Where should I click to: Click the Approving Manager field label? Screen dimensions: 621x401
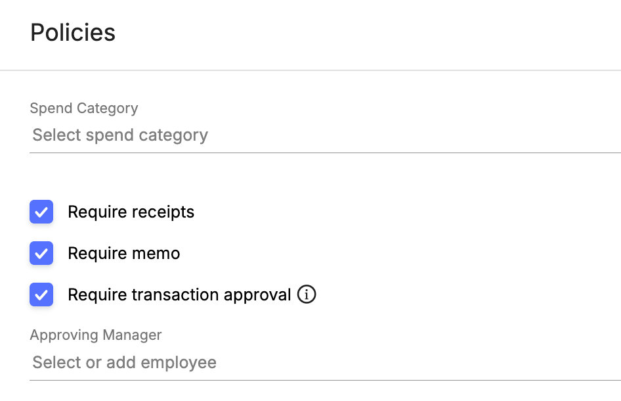pyautogui.click(x=96, y=335)
